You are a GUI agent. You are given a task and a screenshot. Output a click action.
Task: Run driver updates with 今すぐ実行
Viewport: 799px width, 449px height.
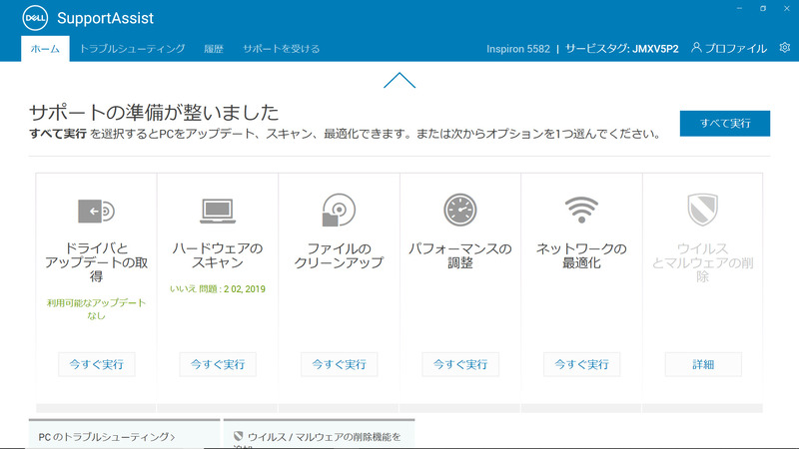tap(96, 364)
